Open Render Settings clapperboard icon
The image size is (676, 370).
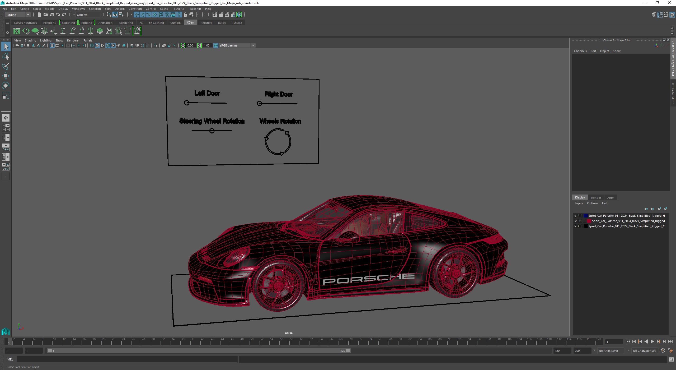pos(233,15)
